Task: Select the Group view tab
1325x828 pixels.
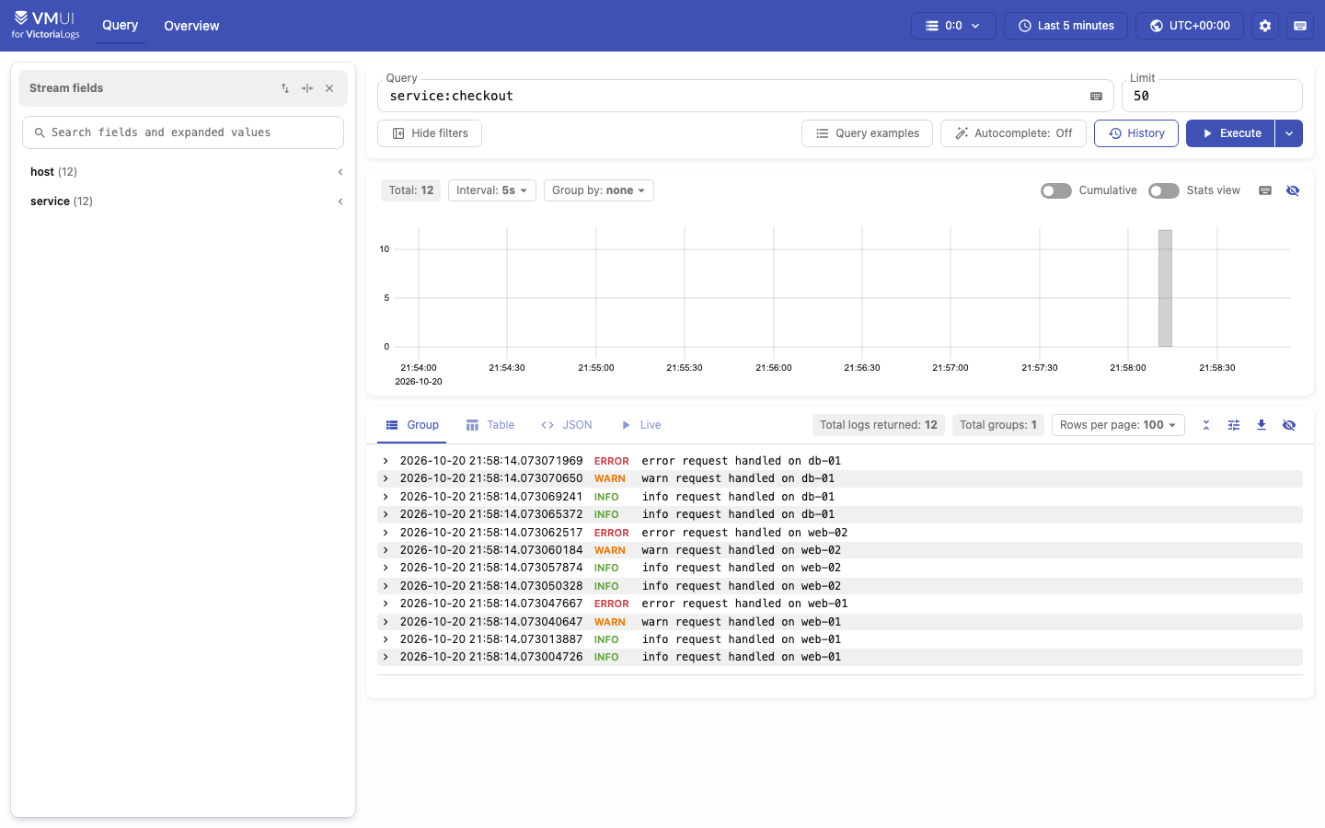Action: pos(412,425)
